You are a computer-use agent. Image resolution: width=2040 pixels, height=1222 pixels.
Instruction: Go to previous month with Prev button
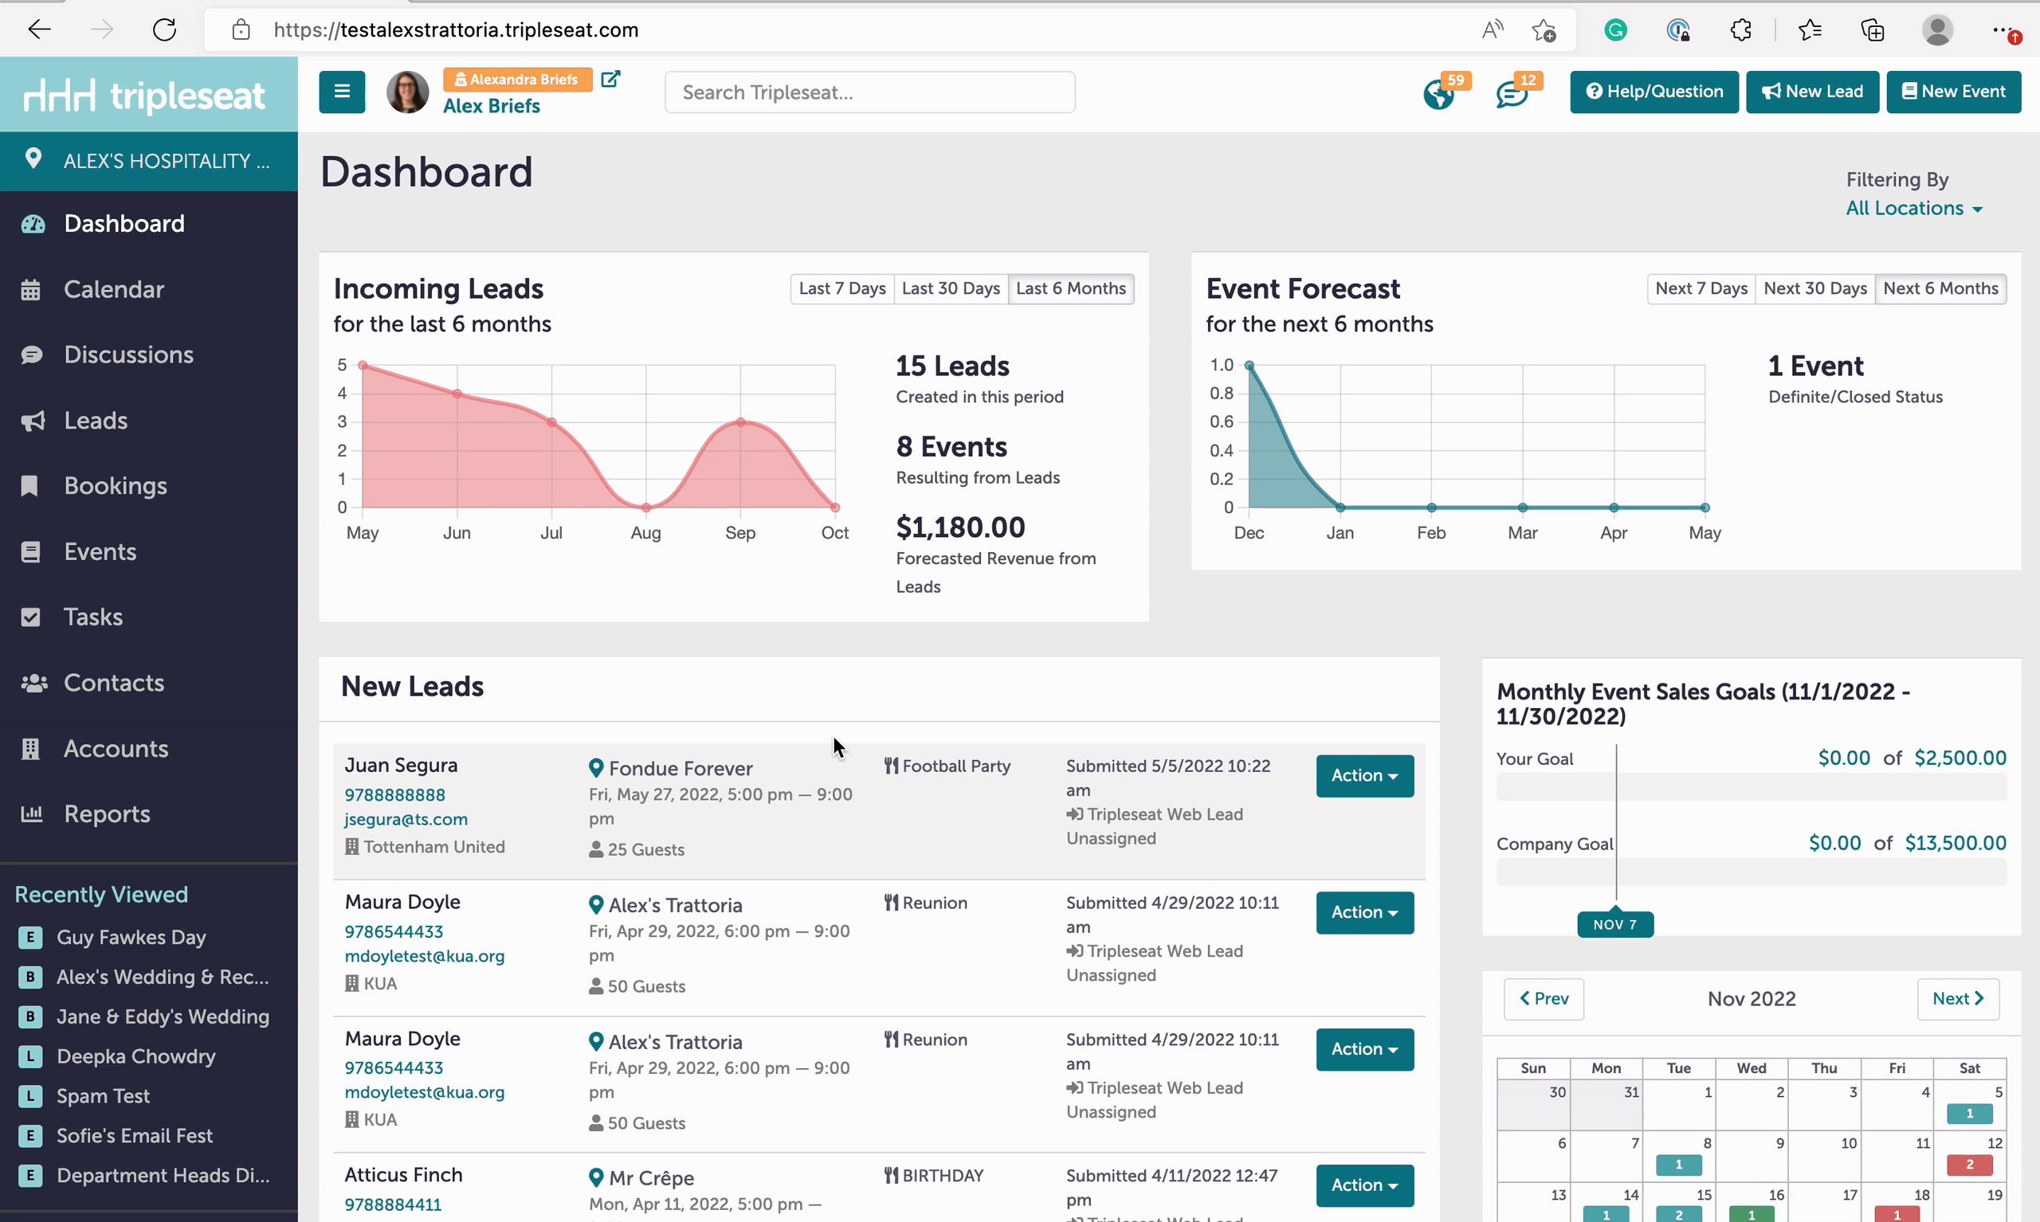(1544, 999)
